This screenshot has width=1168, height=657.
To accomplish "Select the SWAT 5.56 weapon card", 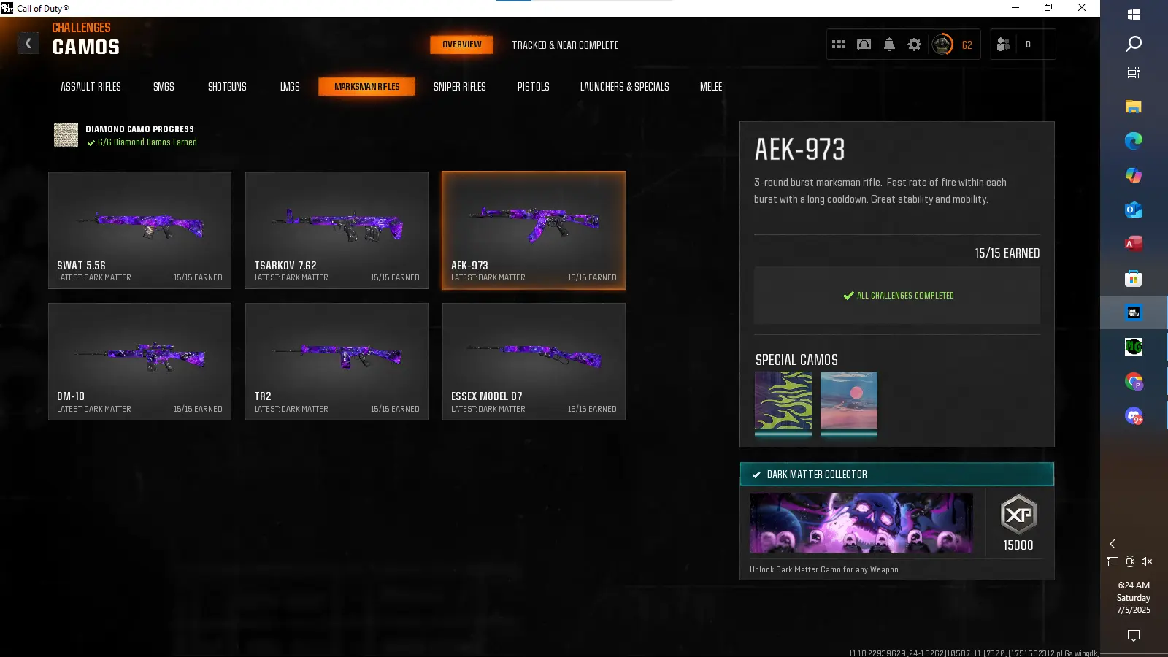I will [139, 230].
